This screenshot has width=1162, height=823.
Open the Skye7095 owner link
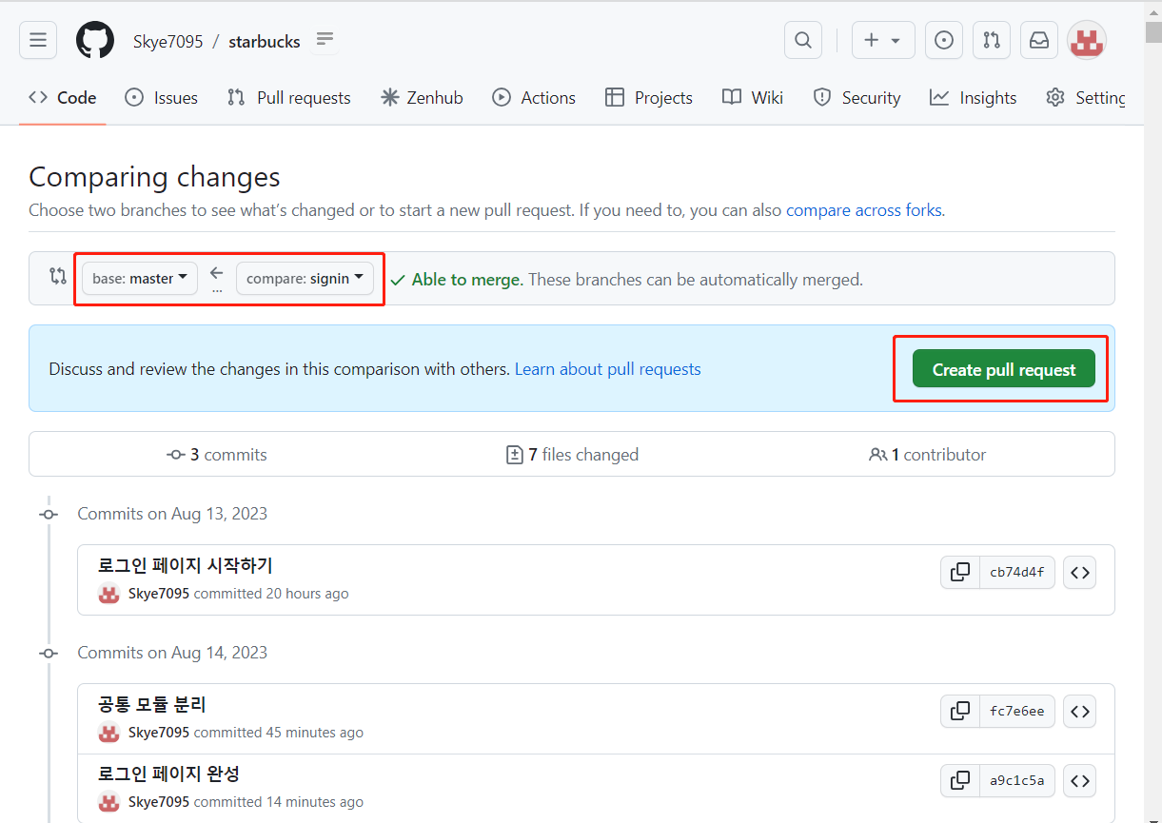point(168,41)
